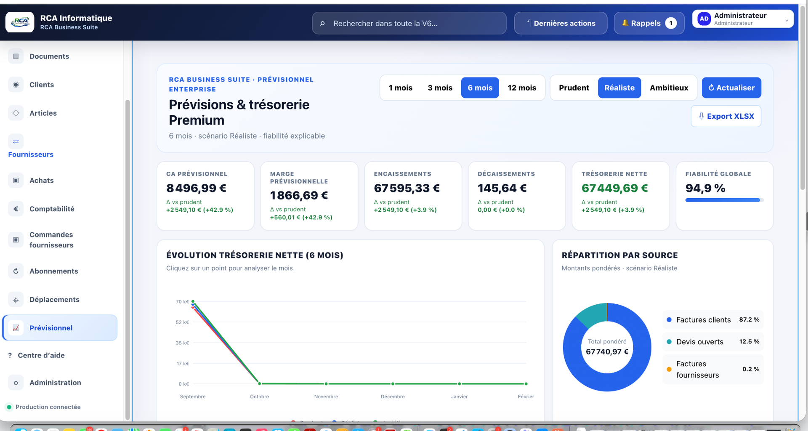The width and height of the screenshot is (808, 431).
Task: Click the AD avatar badge
Action: point(704,19)
